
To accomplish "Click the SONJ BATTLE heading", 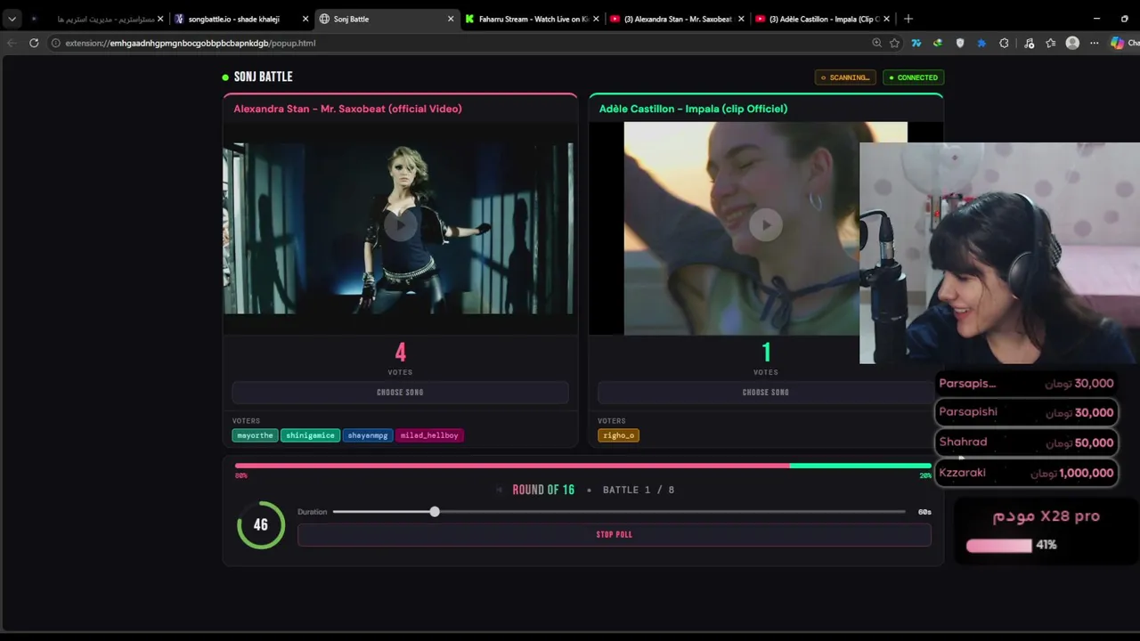I will pyautogui.click(x=263, y=77).
